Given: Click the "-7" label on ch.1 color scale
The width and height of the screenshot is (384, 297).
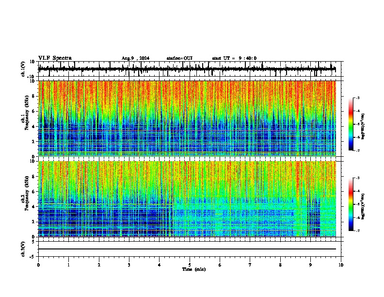Looking at the screenshot, I should coord(357,150).
